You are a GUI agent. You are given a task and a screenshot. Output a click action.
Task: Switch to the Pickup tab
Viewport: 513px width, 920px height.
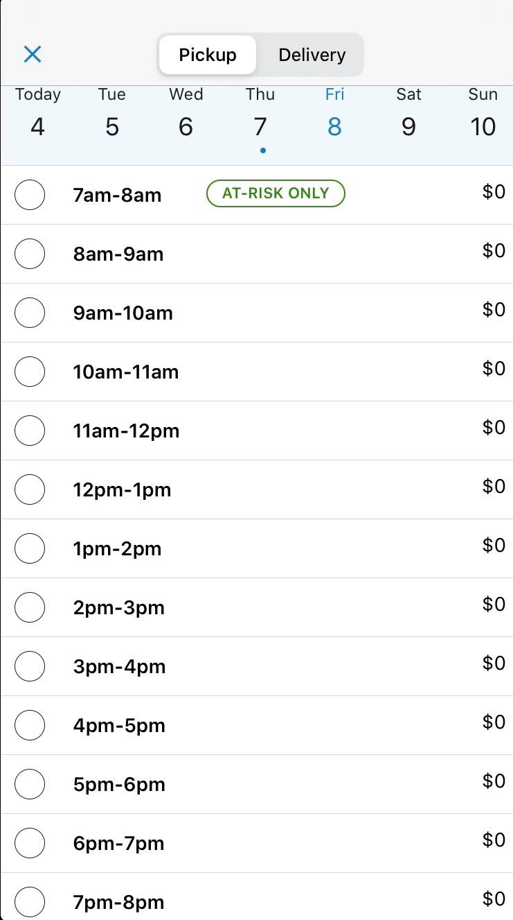pos(208,55)
